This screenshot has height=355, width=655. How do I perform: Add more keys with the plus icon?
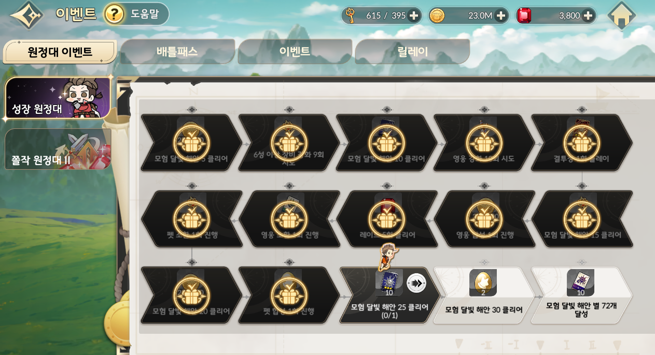[414, 16]
